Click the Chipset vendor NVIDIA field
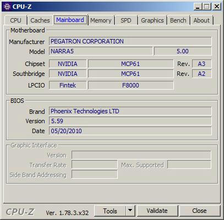Viewport: 224px width, 220px height. tap(68, 64)
